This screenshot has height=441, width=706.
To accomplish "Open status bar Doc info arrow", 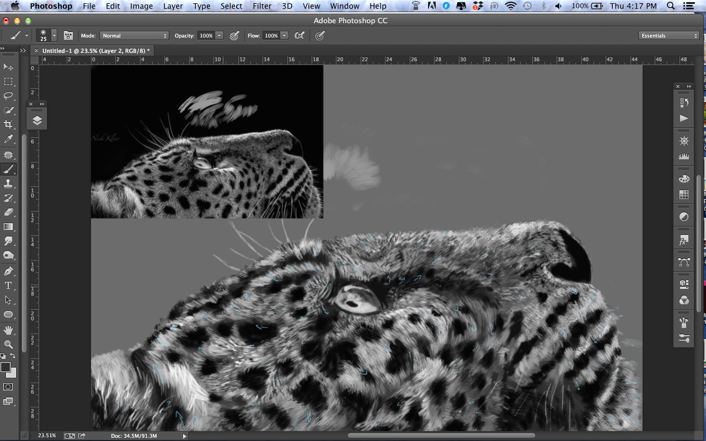I will point(184,436).
